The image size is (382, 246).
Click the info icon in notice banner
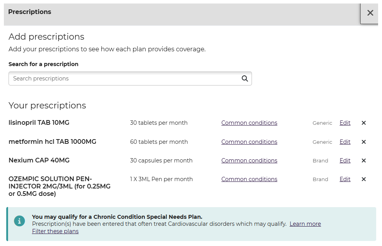click(19, 221)
